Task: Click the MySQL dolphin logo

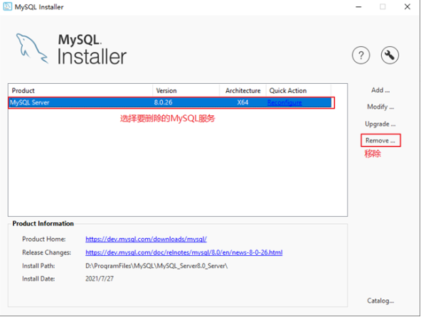Action: pyautogui.click(x=32, y=48)
